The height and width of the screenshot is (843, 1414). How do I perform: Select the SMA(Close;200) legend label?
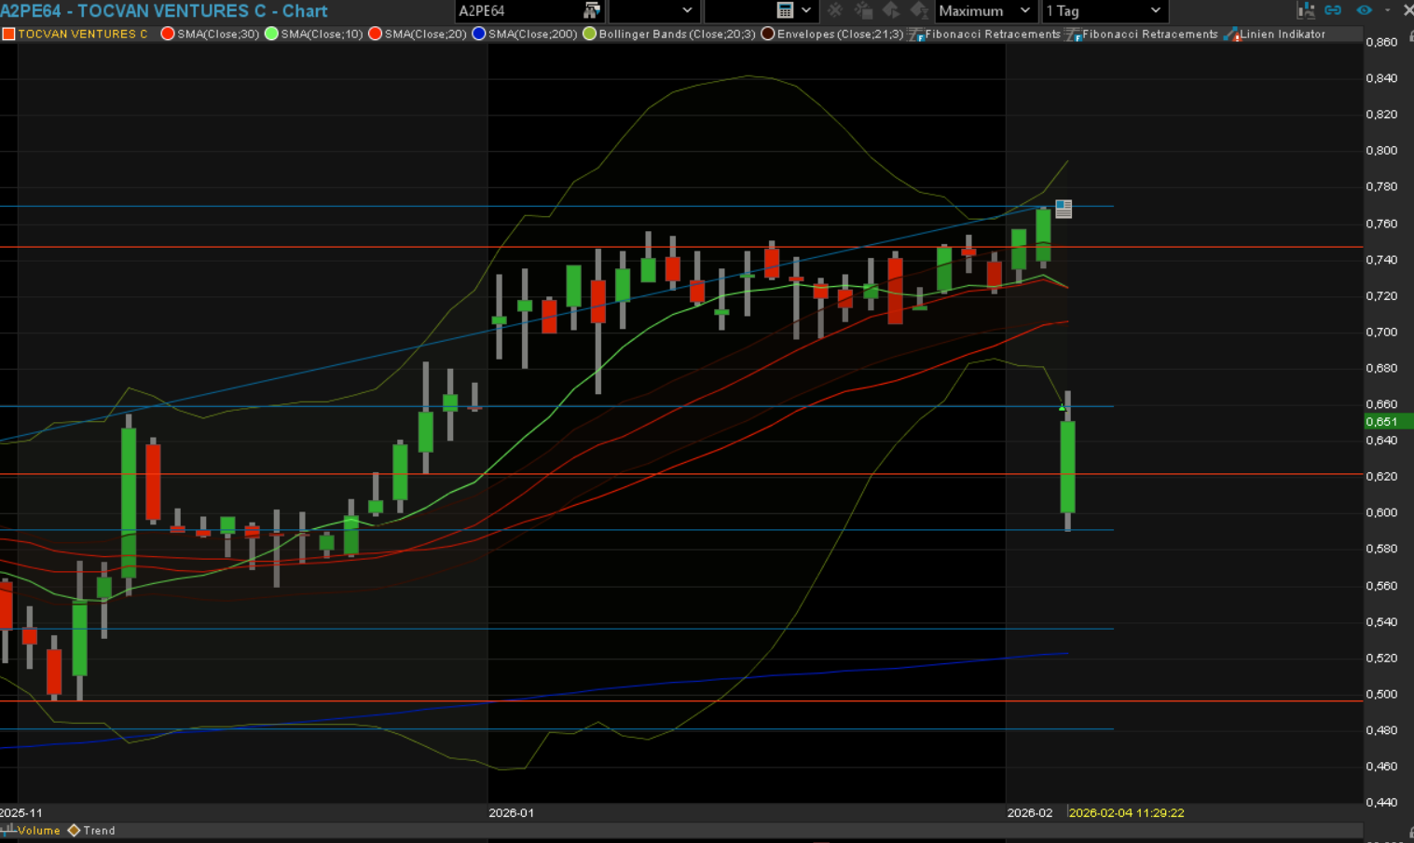click(532, 34)
